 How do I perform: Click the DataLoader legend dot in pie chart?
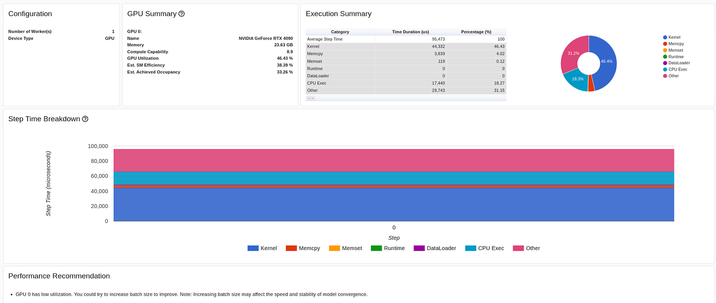[x=665, y=63]
